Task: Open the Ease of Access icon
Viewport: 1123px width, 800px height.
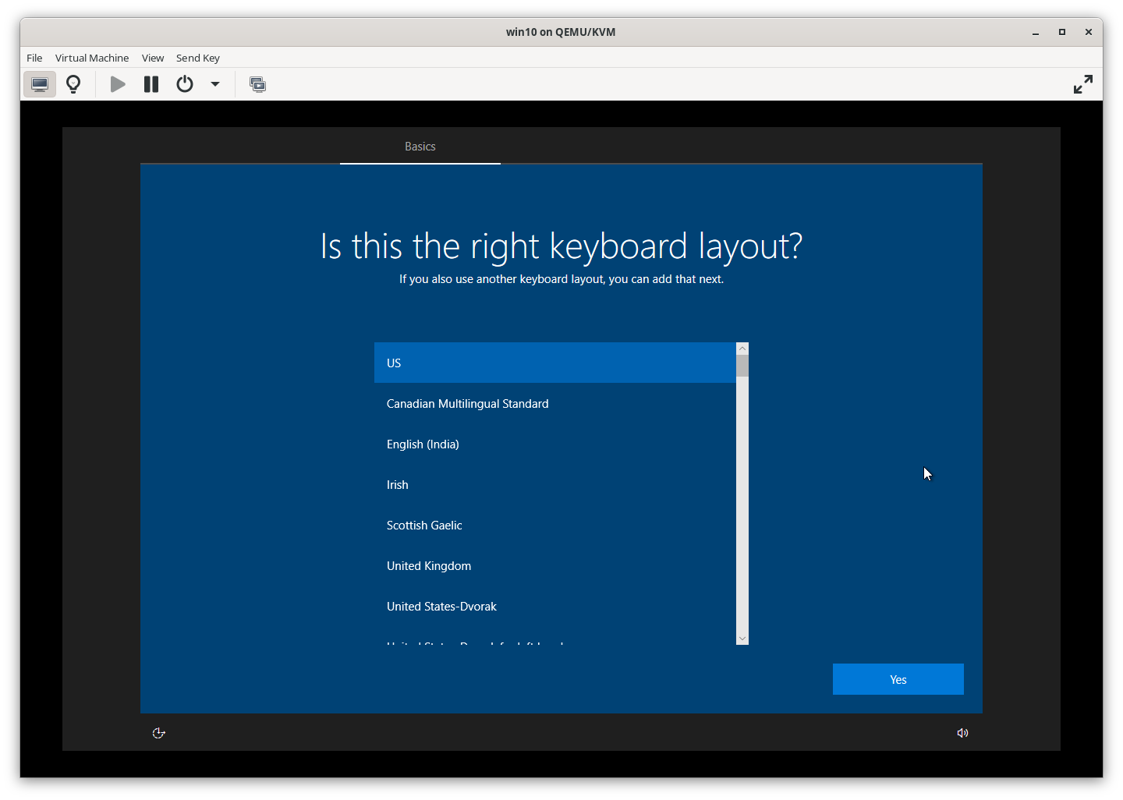Action: point(159,733)
